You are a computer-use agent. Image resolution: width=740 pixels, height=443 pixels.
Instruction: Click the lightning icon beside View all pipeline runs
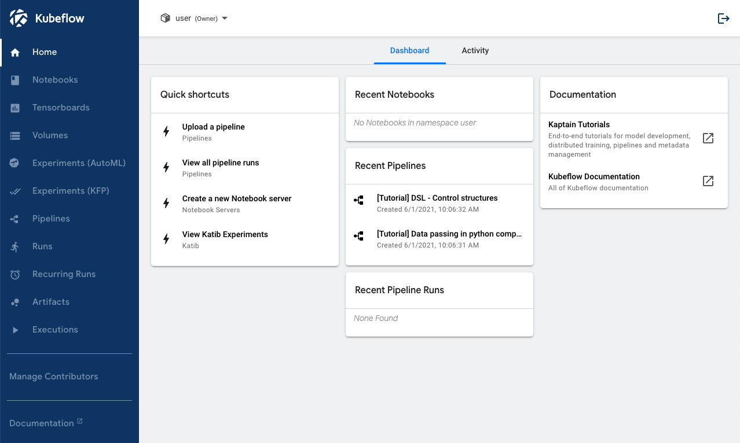click(166, 167)
